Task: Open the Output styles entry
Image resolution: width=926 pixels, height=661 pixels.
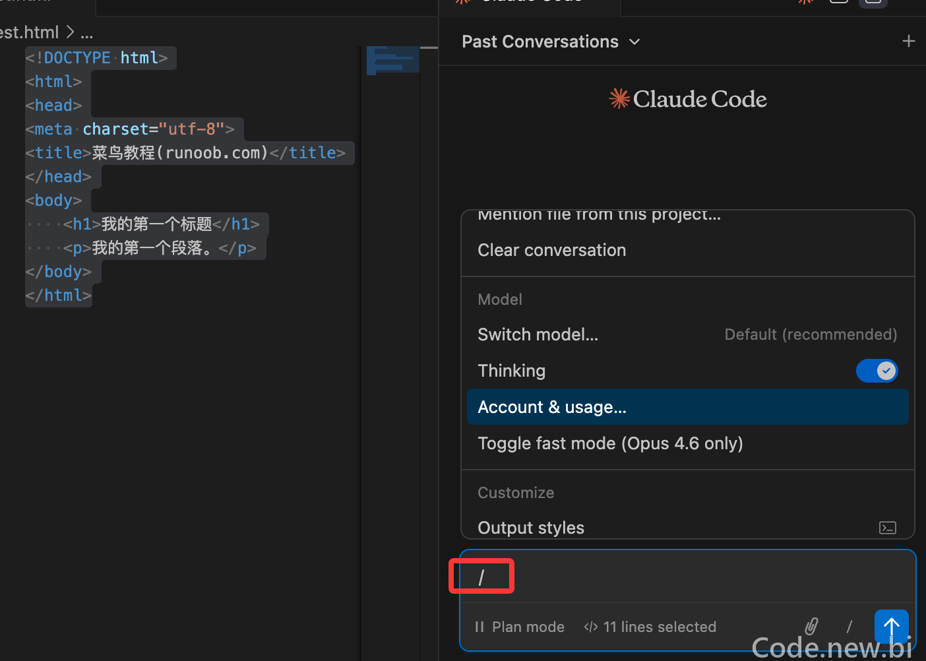Action: (x=687, y=528)
